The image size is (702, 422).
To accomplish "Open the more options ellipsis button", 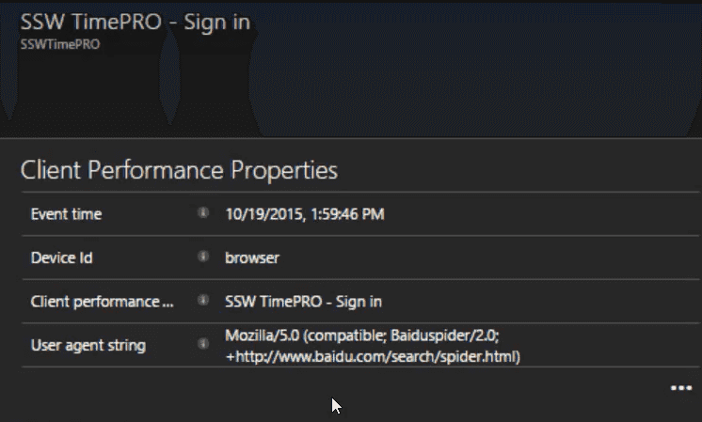I will (680, 388).
